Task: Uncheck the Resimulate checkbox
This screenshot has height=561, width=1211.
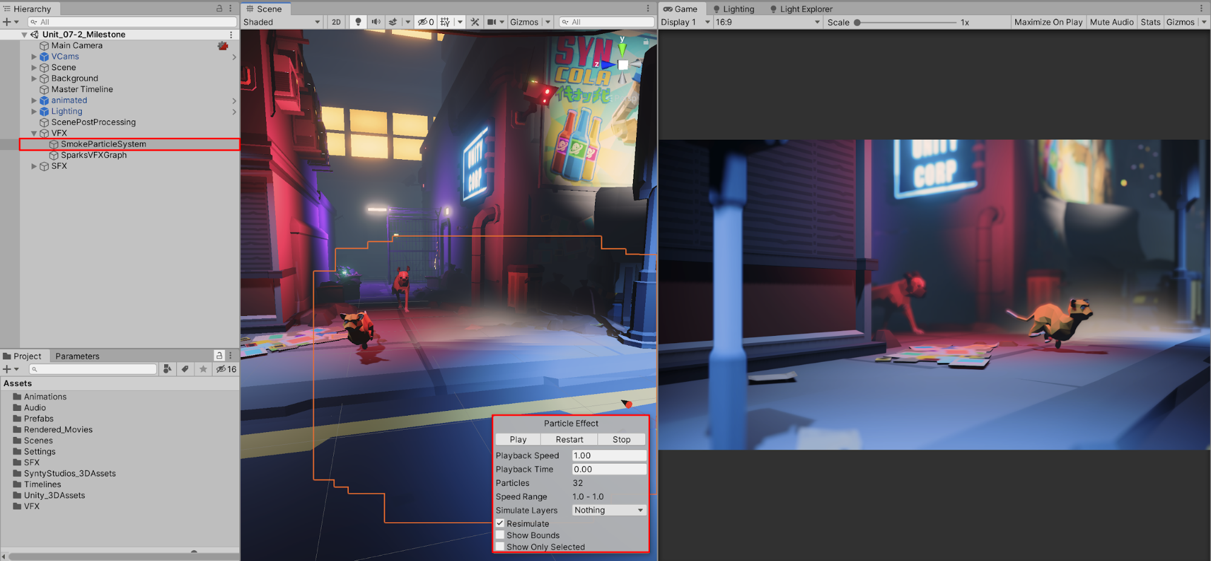Action: (500, 523)
